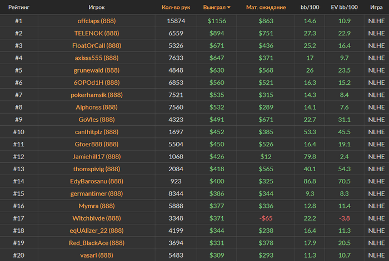This screenshot has width=389, height=261.
Task: Click the vasari (888) player link
Action: (x=97, y=255)
